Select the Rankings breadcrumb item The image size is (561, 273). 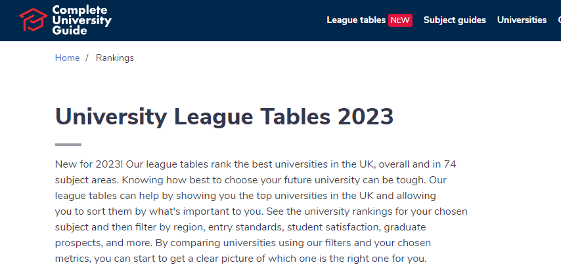[115, 58]
